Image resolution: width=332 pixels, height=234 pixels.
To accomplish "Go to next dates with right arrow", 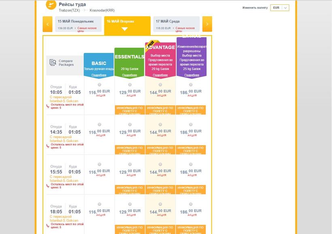I will pos(207,24).
